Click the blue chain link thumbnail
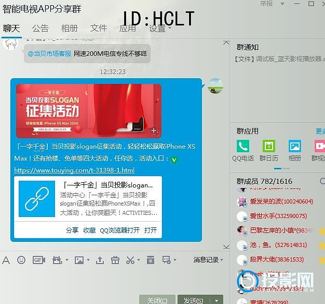The width and height of the screenshot is (325, 304). point(37,199)
